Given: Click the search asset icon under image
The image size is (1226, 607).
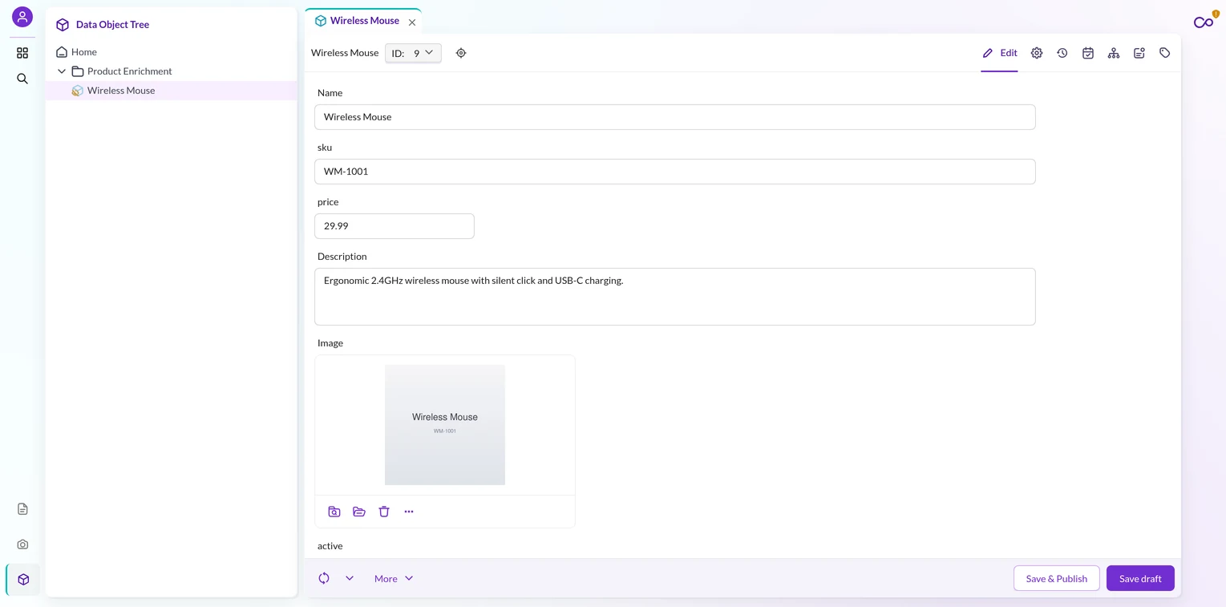Looking at the screenshot, I should (334, 512).
